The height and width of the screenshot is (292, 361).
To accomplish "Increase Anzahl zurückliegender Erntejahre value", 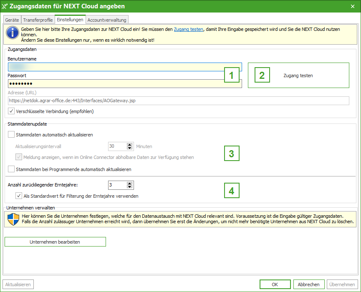I will click(x=130, y=183).
